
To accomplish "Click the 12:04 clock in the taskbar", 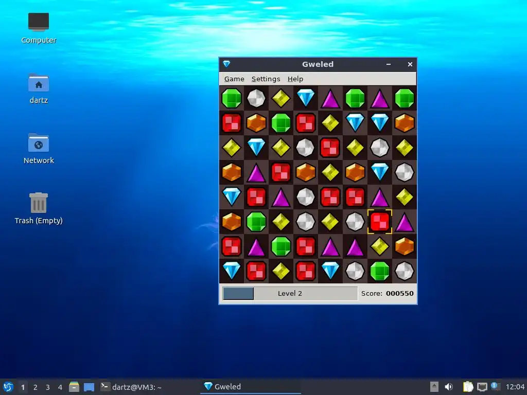I will tap(515, 387).
